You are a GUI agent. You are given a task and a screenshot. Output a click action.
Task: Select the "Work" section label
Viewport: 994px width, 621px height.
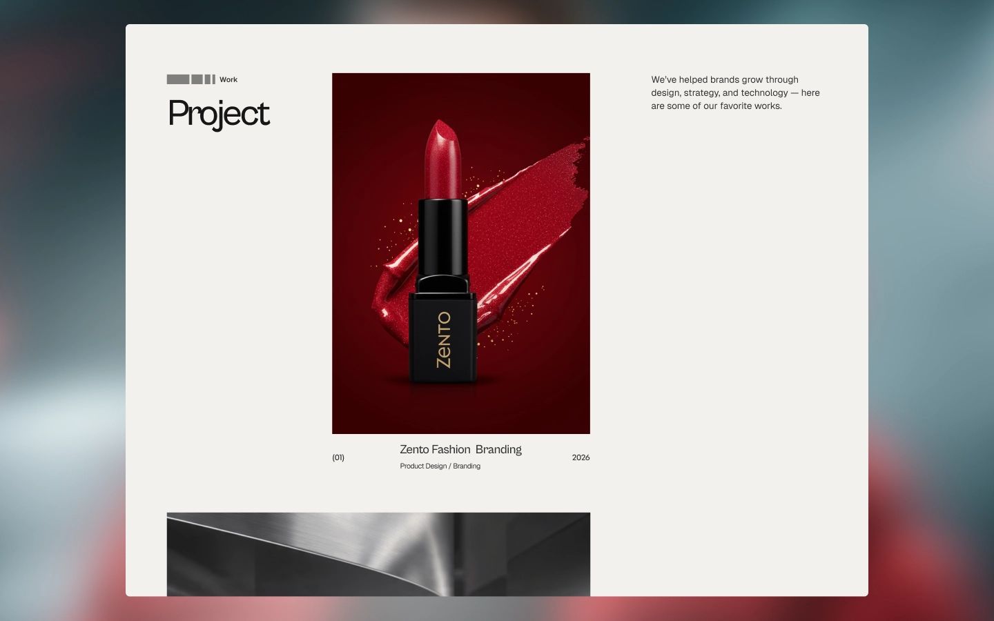click(228, 80)
